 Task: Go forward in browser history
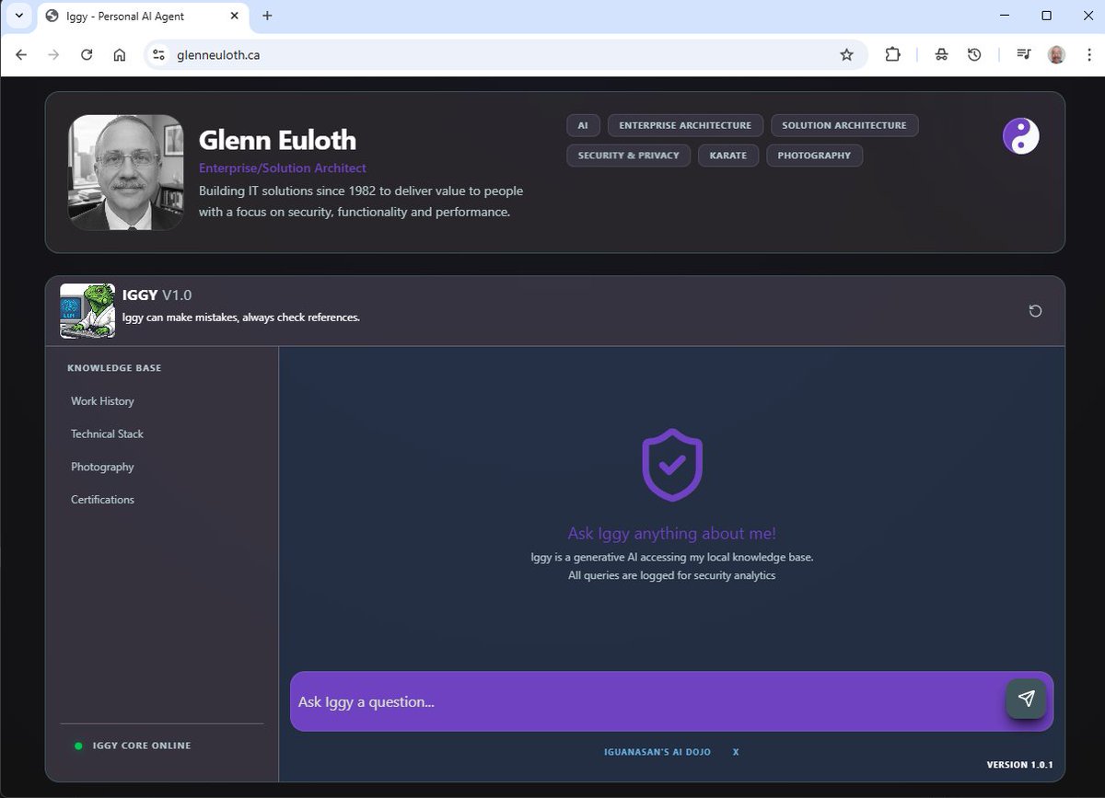click(53, 55)
